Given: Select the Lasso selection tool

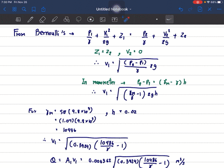Looking at the screenshot, I should 78,20.
